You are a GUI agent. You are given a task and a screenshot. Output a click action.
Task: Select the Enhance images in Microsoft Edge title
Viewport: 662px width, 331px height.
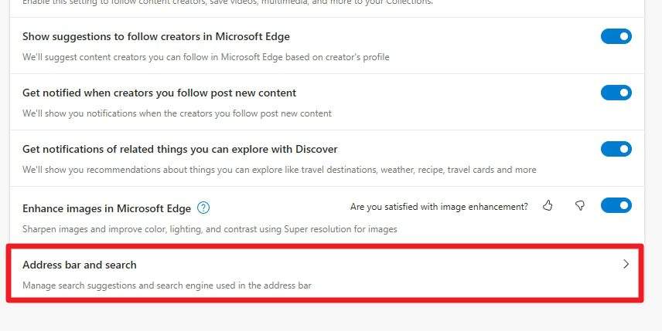tap(107, 208)
